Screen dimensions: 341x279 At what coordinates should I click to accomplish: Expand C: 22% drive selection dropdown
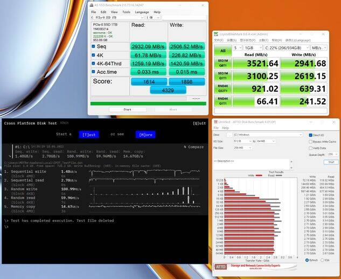pos(287,47)
